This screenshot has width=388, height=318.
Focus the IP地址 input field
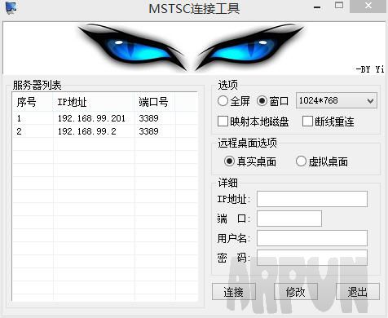tap(312, 199)
